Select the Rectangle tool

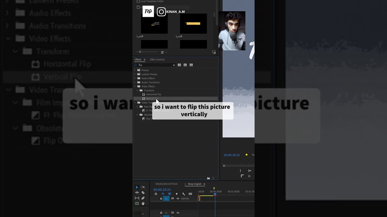pos(137,203)
